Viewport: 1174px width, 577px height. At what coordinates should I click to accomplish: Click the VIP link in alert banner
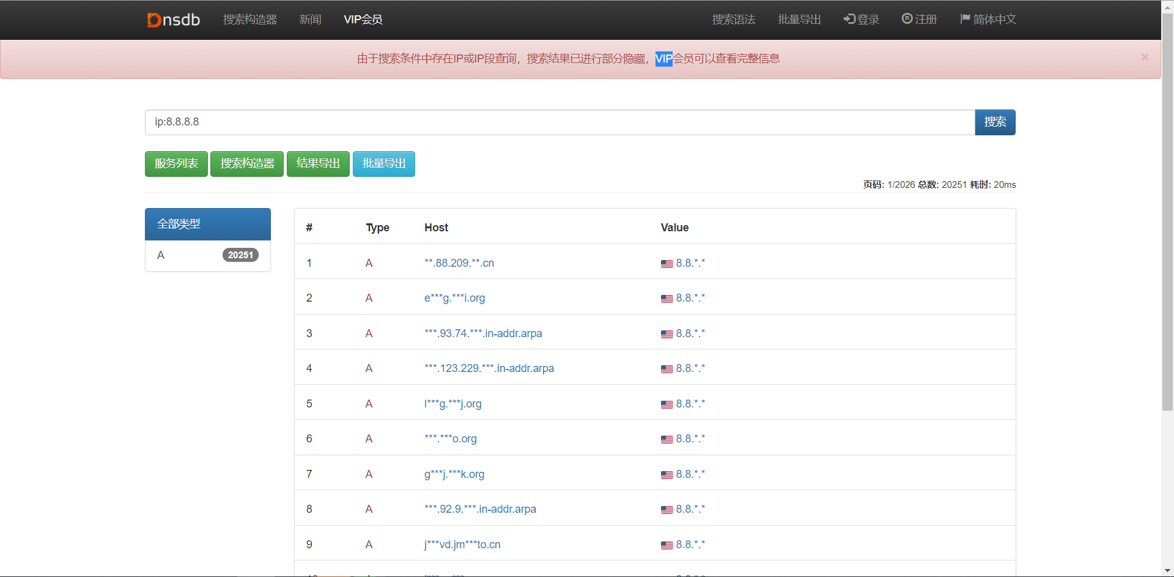point(663,59)
